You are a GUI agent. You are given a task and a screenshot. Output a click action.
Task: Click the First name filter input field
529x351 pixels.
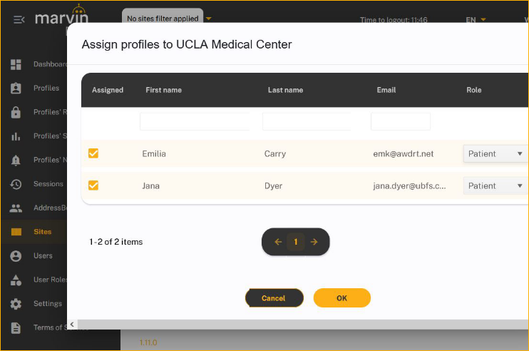pos(195,121)
